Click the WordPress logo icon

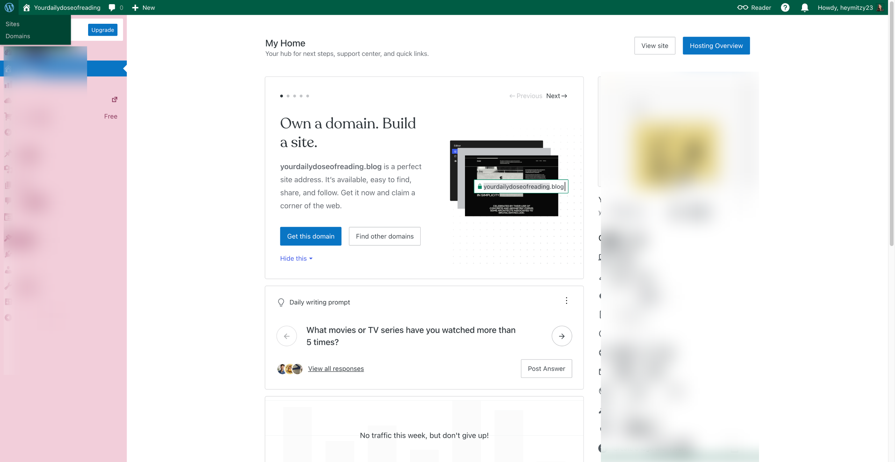point(9,7)
